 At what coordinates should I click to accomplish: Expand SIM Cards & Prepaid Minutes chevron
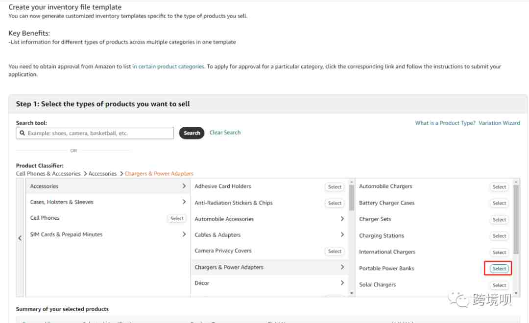184,234
